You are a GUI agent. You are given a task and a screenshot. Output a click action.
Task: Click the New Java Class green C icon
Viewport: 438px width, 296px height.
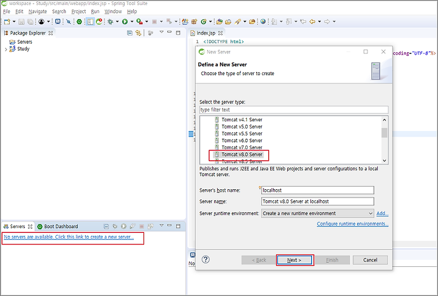(204, 21)
